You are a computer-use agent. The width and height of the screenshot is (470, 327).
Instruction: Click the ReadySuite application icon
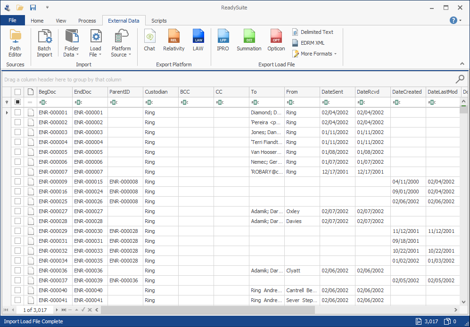tap(8, 8)
